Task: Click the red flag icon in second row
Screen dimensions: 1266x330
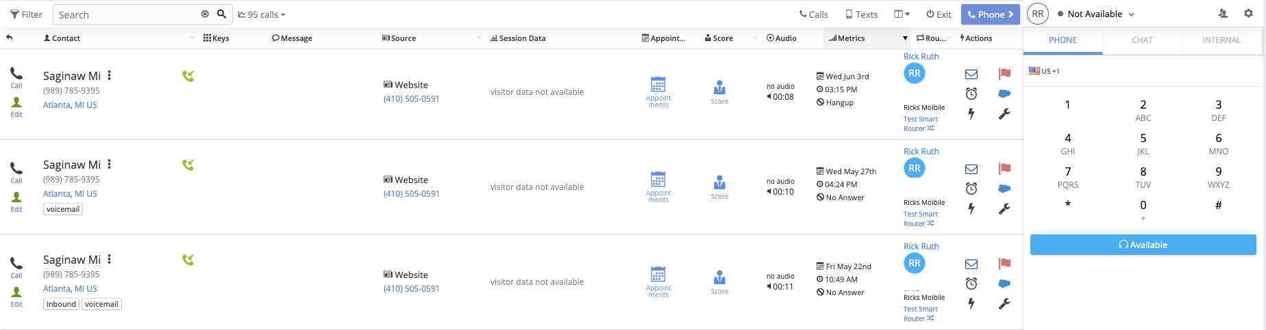Action: tap(1004, 169)
